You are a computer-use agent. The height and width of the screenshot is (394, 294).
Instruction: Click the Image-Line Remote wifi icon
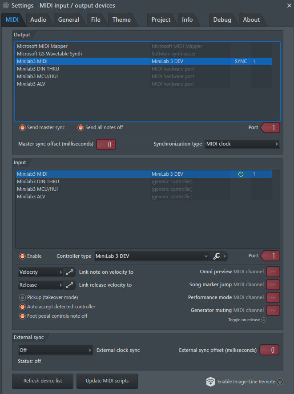[211, 382]
